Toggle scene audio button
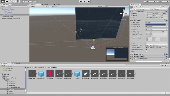170x96 pixels. 53,6
